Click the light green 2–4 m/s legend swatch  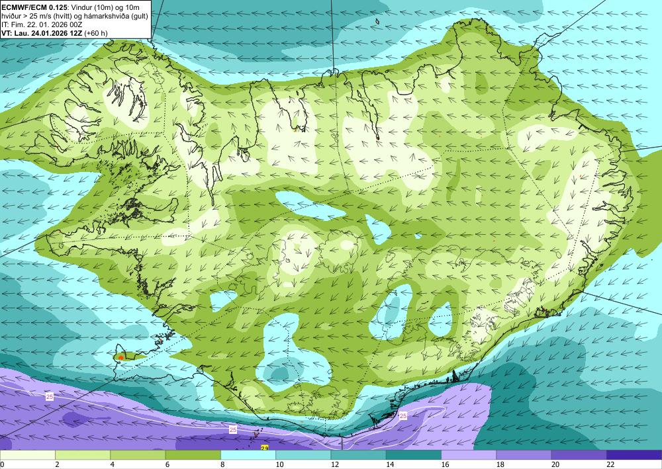[83, 454]
